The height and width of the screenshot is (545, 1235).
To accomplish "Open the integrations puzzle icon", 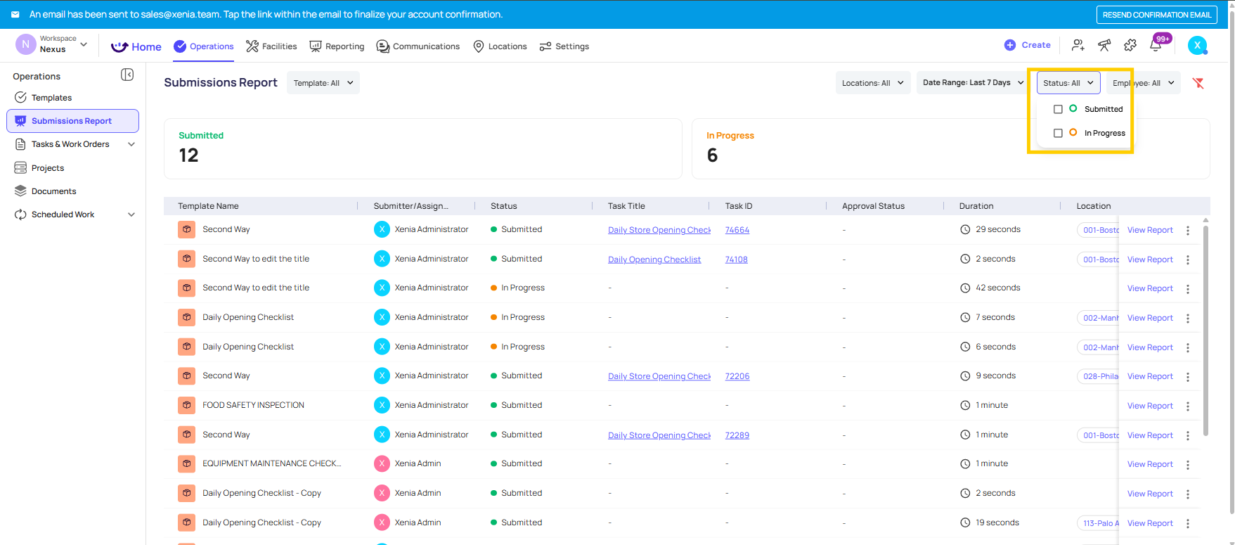I will pos(1130,45).
